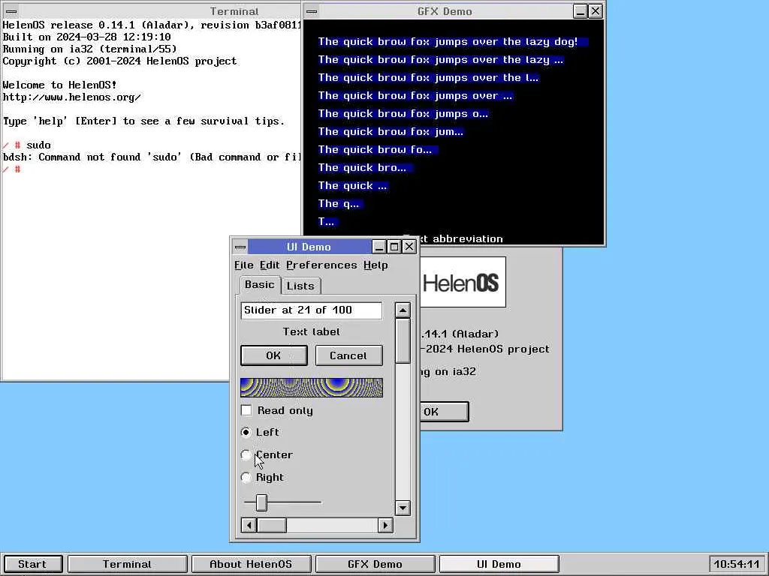Viewport: 769px width, 576px height.
Task: Maximize the UI Demo window
Action: [x=394, y=247]
